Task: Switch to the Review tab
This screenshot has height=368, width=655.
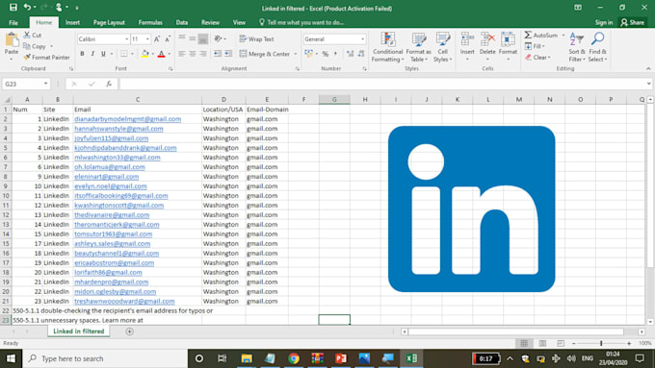Action: click(211, 22)
